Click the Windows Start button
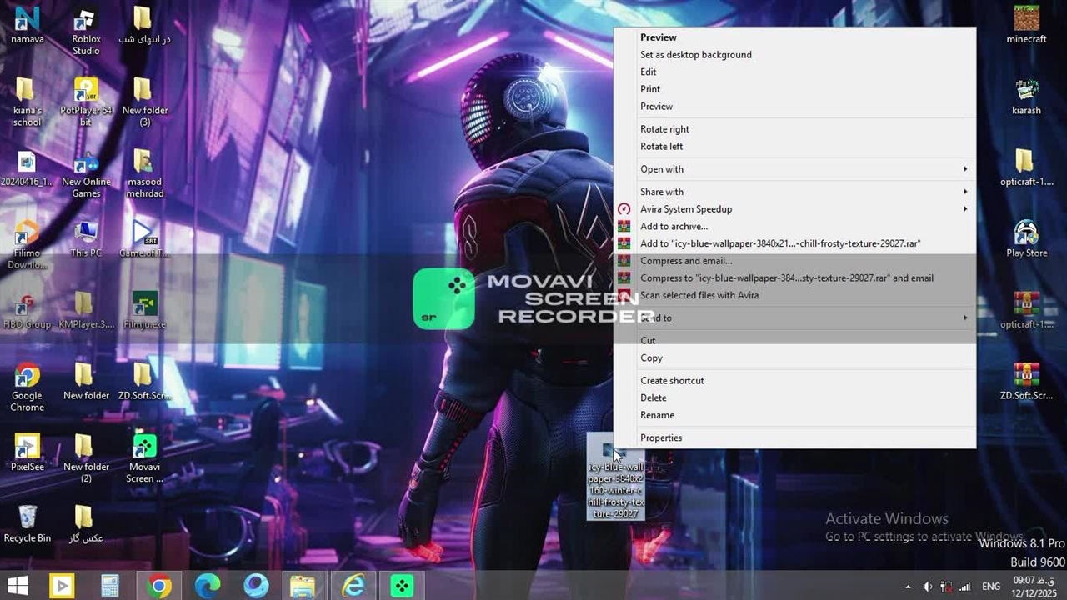This screenshot has width=1067, height=600. pos(18,586)
